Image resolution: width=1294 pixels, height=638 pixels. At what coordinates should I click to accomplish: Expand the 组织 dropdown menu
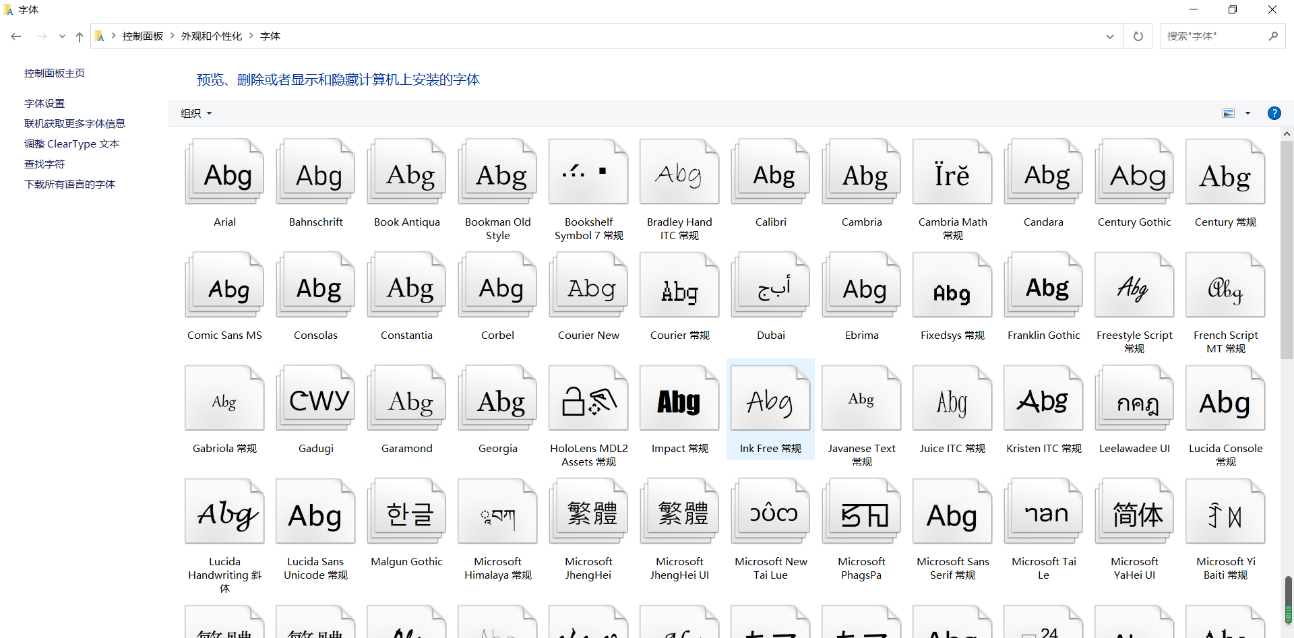pos(196,113)
